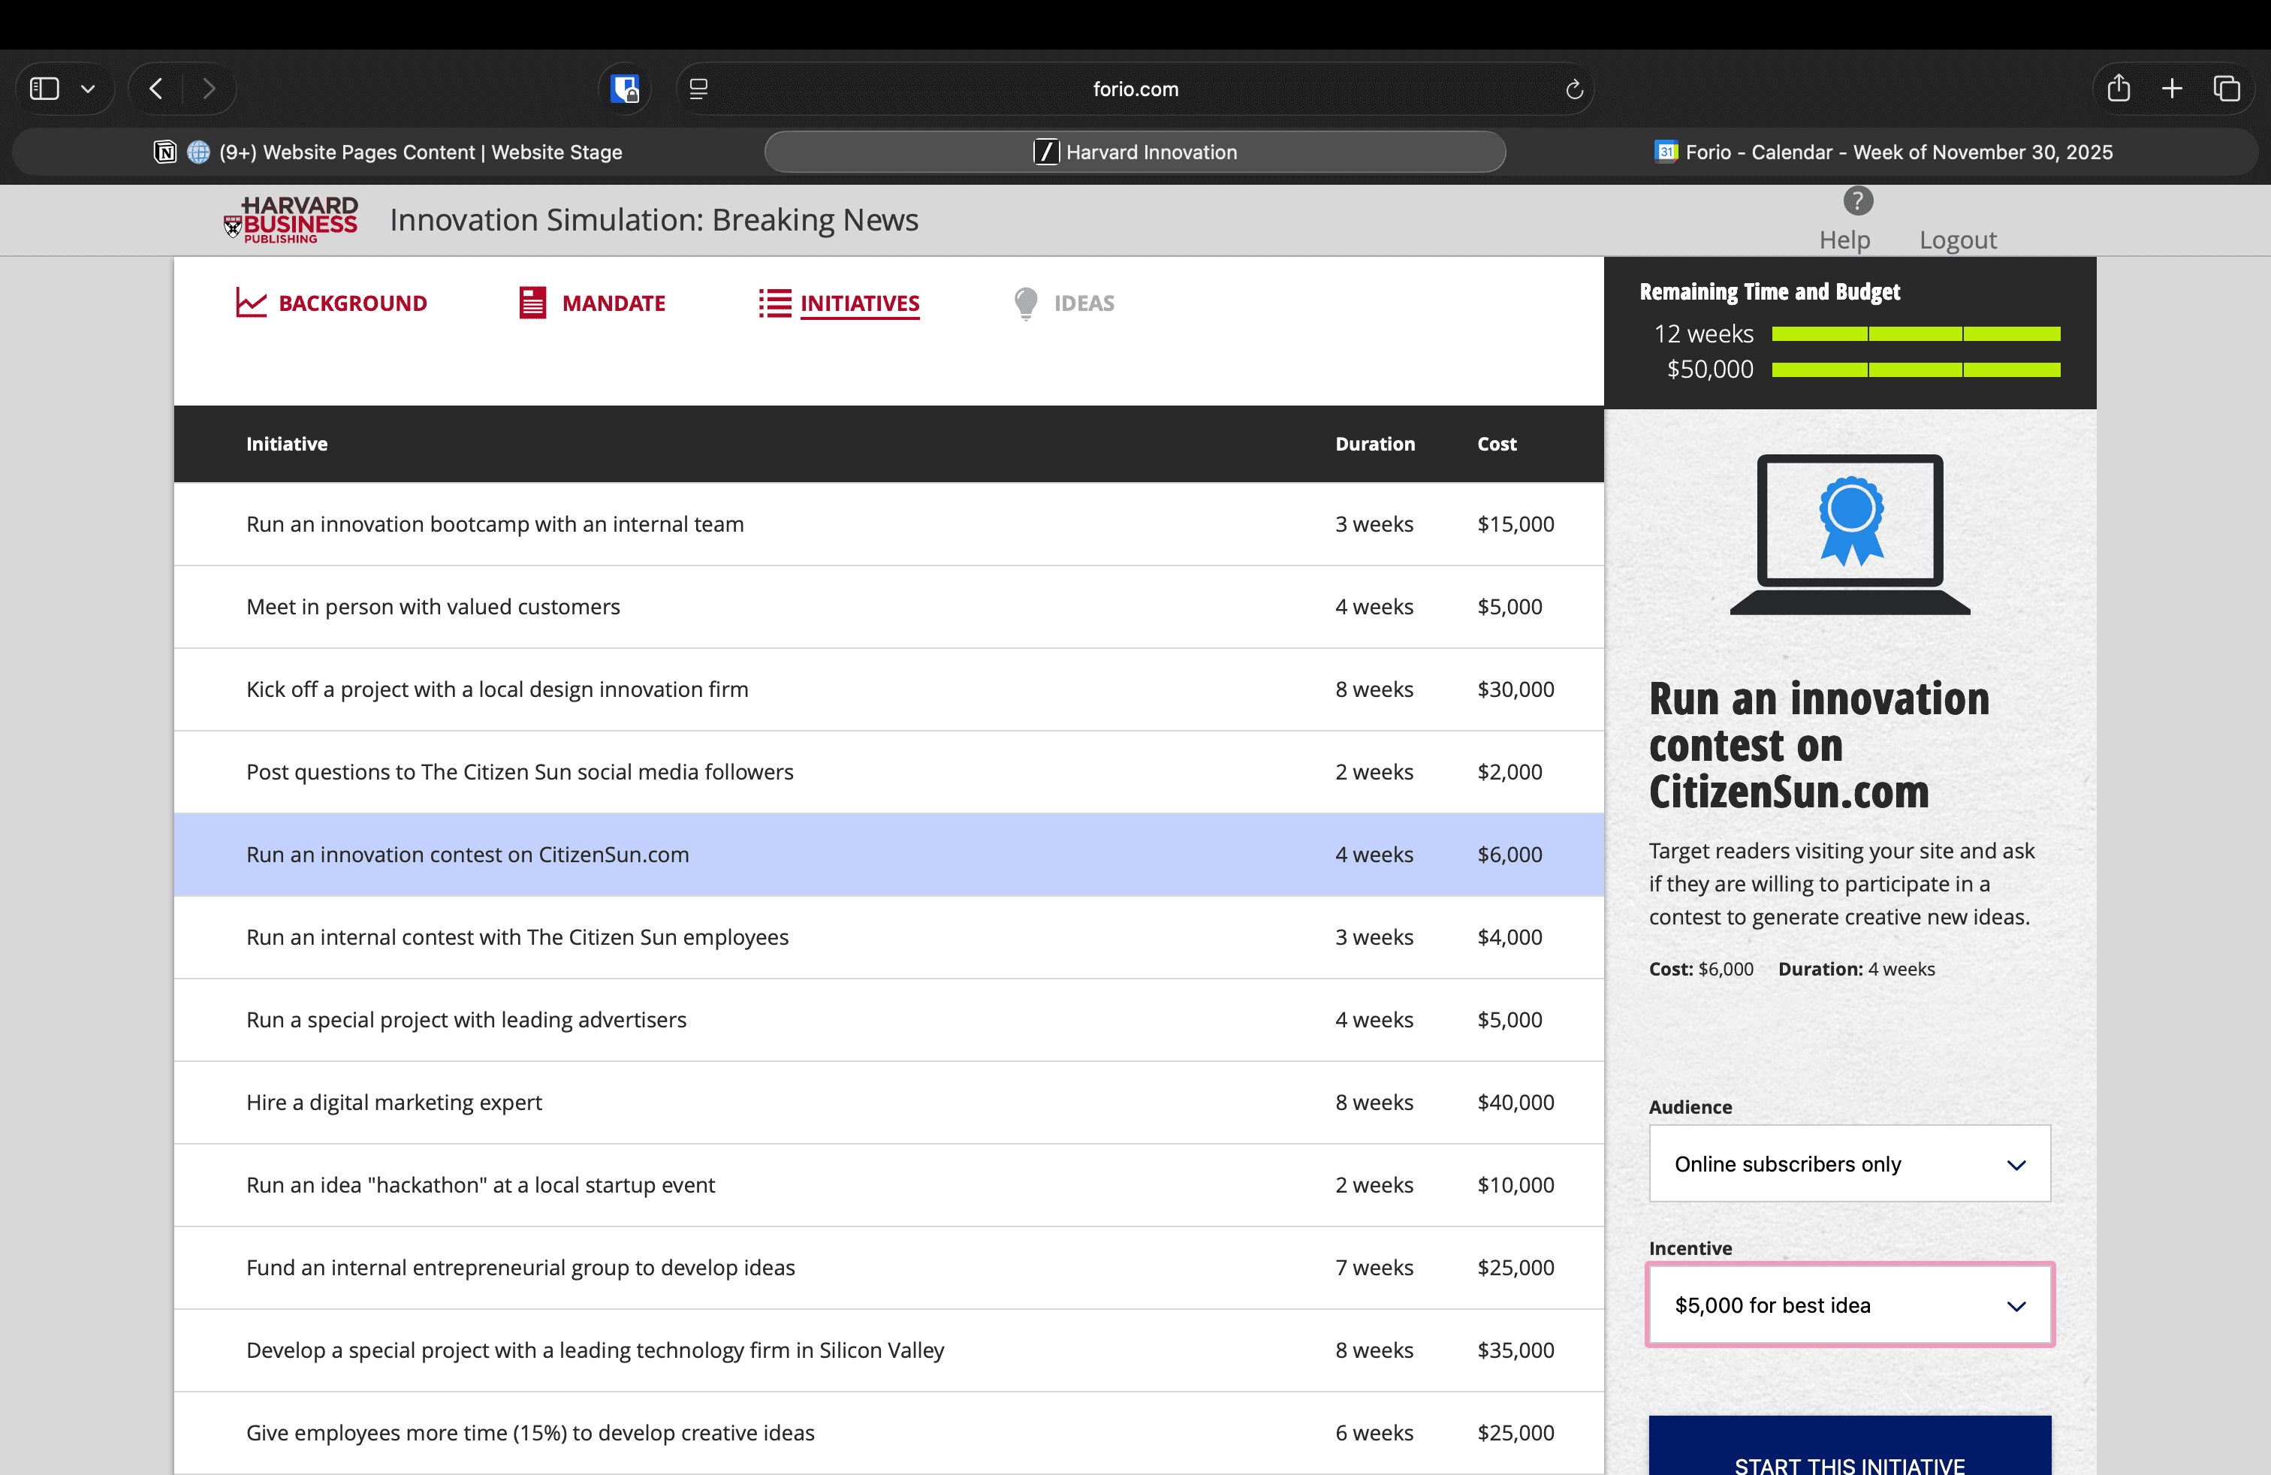Screen dimensions: 2271x1475
Task: Click the Logout link
Action: point(1957,240)
